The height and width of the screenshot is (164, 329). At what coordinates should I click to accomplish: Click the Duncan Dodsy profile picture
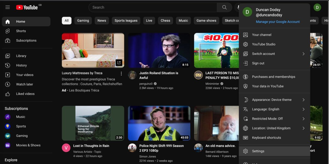[247, 12]
